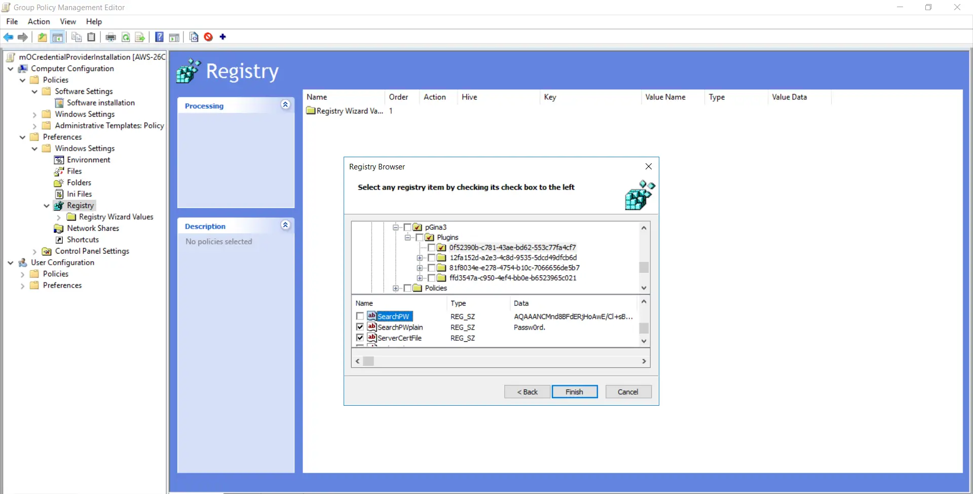Expand the 12fa152d-a2e3 key node

(420, 258)
